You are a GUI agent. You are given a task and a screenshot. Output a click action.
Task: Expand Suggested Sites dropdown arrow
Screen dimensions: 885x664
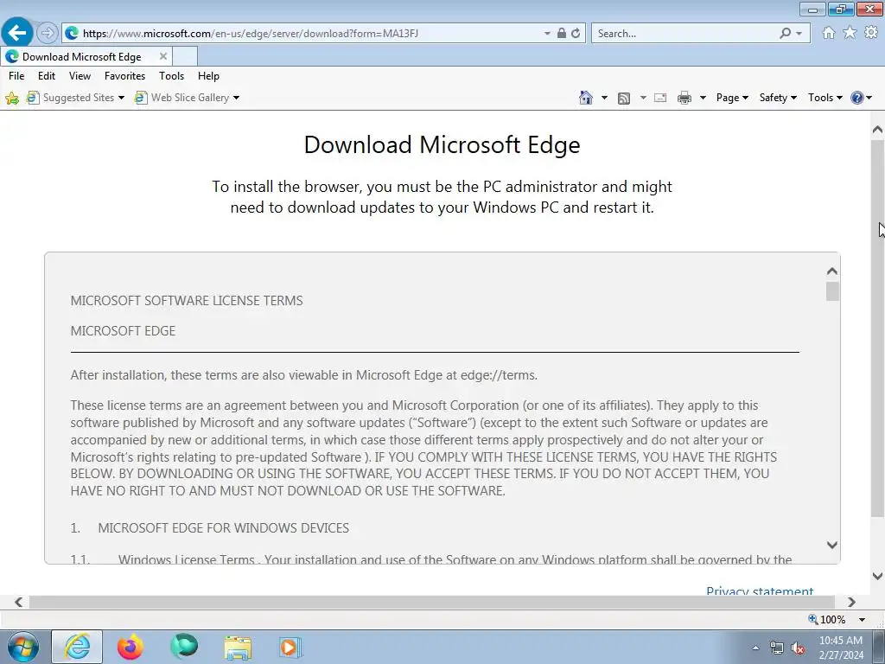[121, 98]
